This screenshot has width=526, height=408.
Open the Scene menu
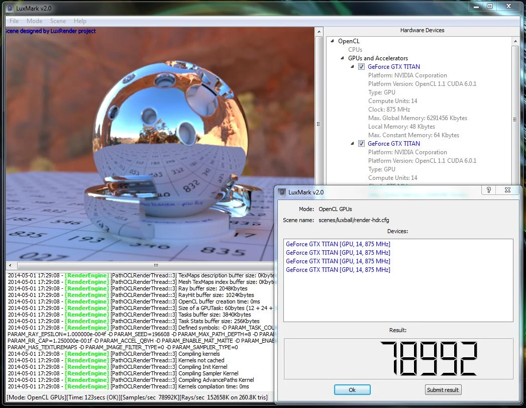click(x=58, y=21)
